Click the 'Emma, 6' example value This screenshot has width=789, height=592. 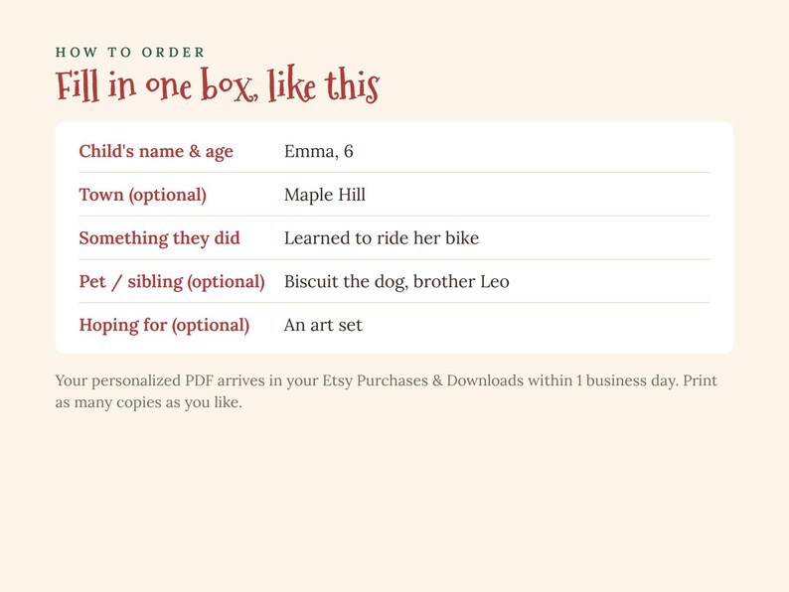tap(319, 151)
